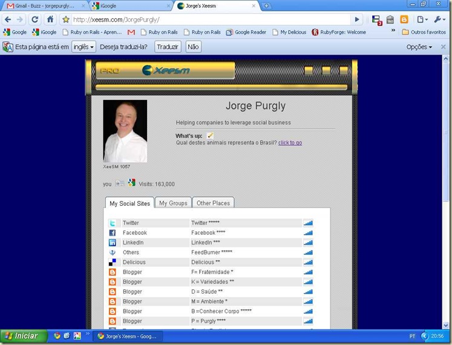Select Jorge's Xeesm taskbar window button
Image resolution: width=452 pixels, height=345 pixels.
pos(128,336)
